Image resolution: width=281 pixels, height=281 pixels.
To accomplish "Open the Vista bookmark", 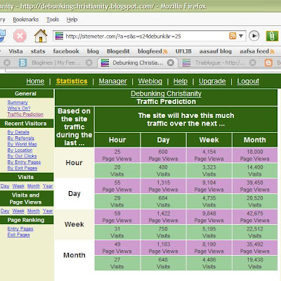I will (x=15, y=51).
